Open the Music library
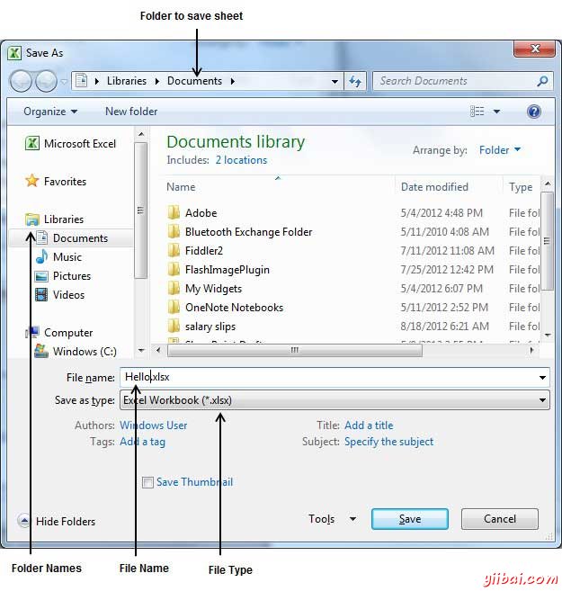The image size is (562, 591). (67, 257)
